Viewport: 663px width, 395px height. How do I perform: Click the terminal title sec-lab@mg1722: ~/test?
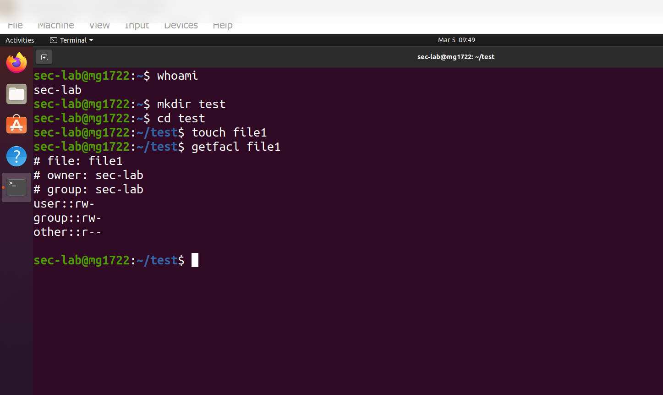click(456, 57)
